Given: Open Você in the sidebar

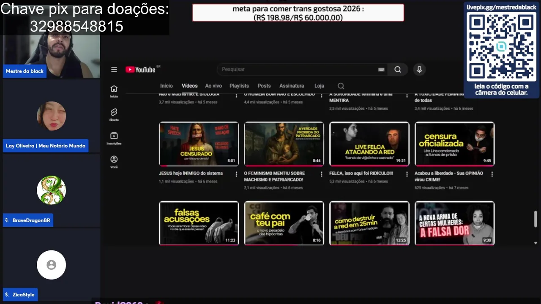Looking at the screenshot, I should point(114,162).
